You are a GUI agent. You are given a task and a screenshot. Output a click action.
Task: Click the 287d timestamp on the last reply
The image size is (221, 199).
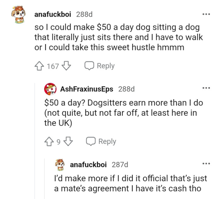click(120, 165)
